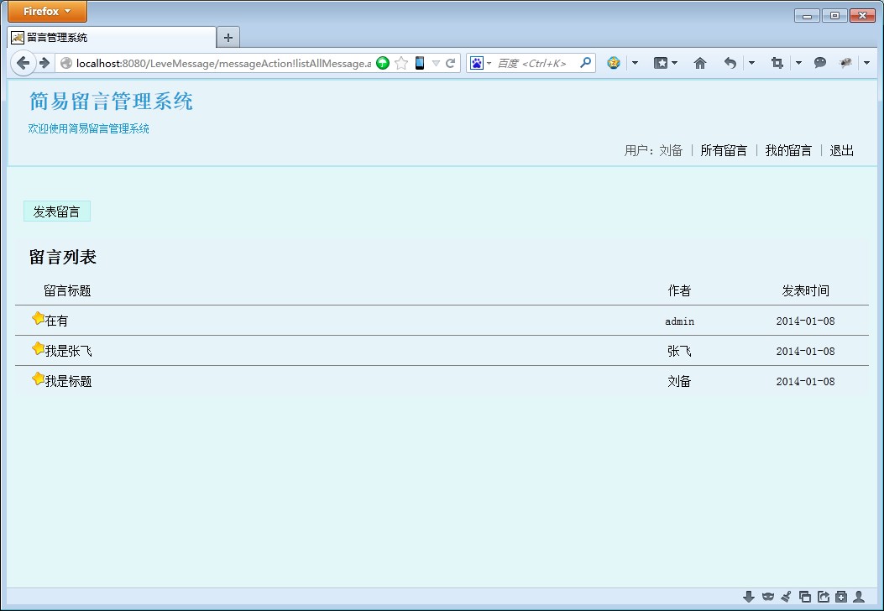Expand dropdown arrow next to round face icon

(x=635, y=63)
